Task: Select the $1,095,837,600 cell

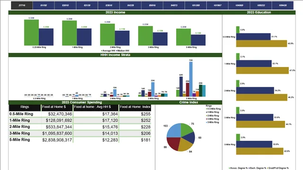Action: 57,133
